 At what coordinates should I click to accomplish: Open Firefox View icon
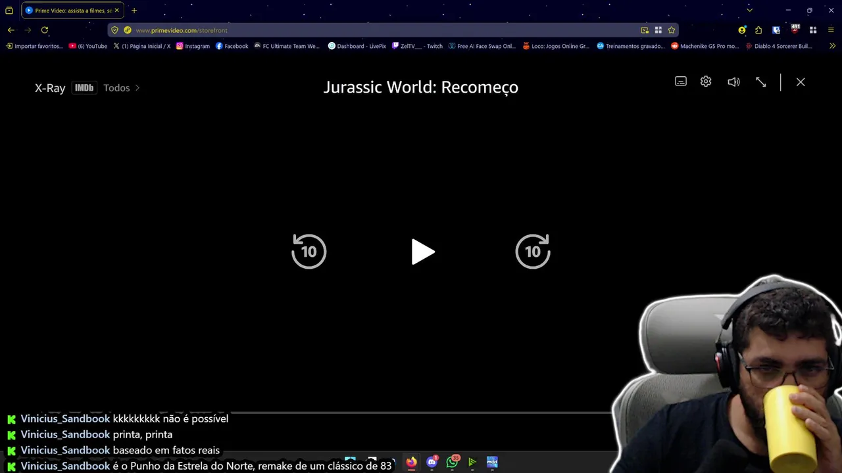pyautogui.click(x=9, y=11)
